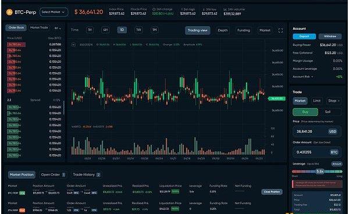Screen dimensions: 349x214
Task: Toggle the leverage Amount mode
Action: click(x=337, y=164)
